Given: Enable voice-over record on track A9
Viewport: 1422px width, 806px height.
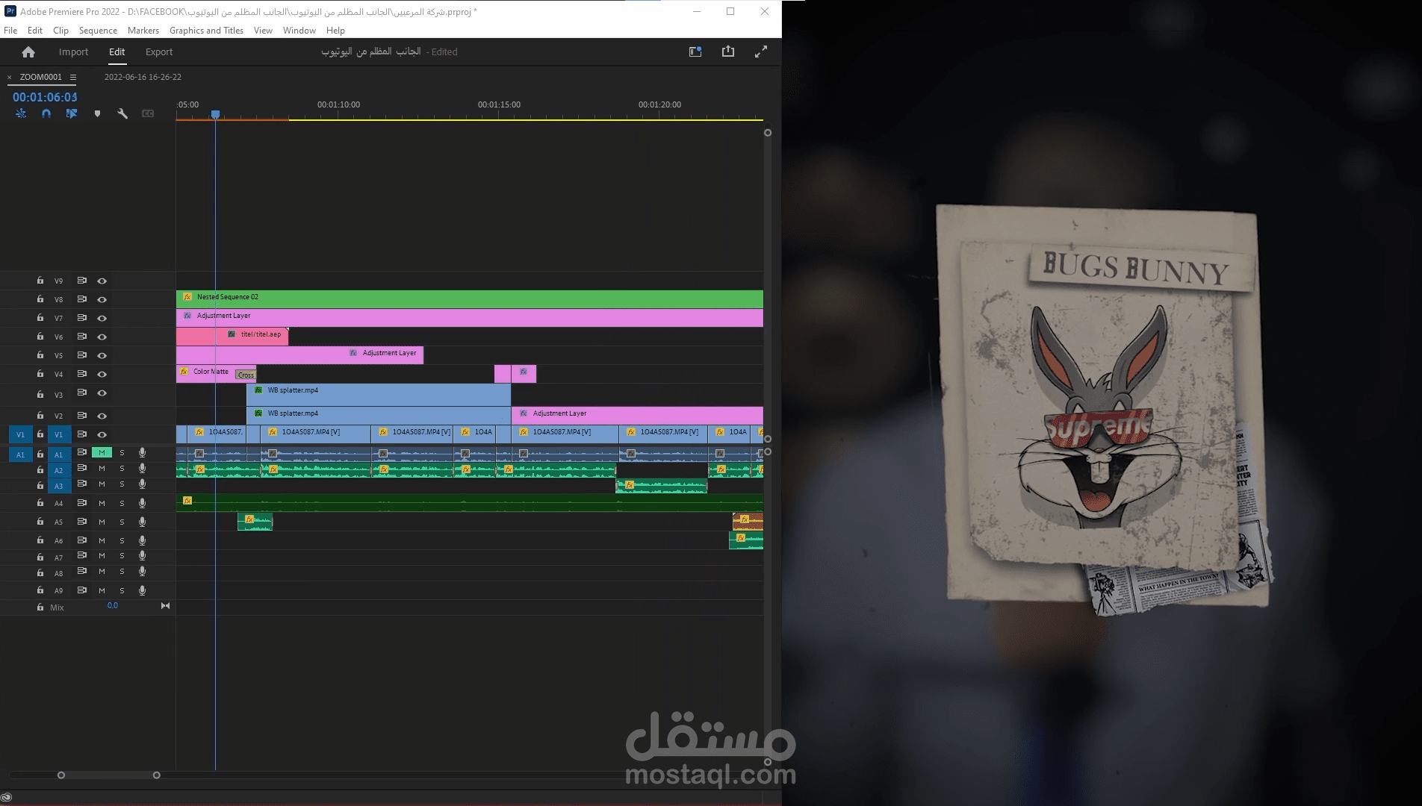Looking at the screenshot, I should tap(142, 590).
